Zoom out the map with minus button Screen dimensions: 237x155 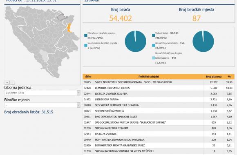13,82
